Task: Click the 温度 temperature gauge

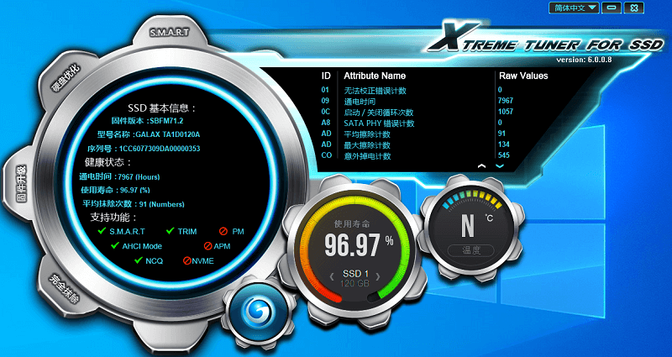Action: (x=470, y=228)
